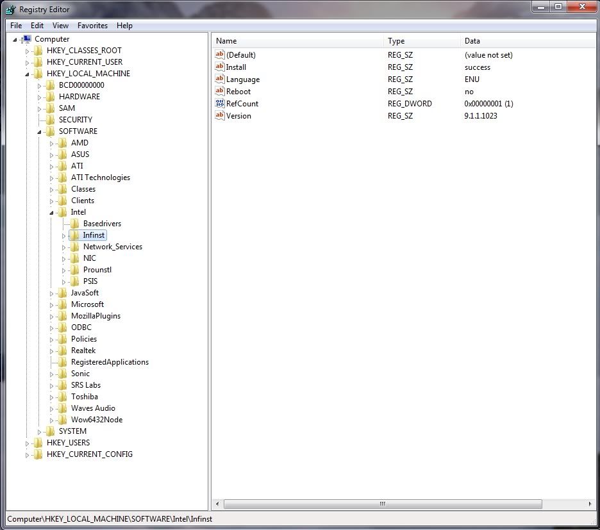Open the Favorites menu
Screen dimensions: 600x530
click(92, 25)
